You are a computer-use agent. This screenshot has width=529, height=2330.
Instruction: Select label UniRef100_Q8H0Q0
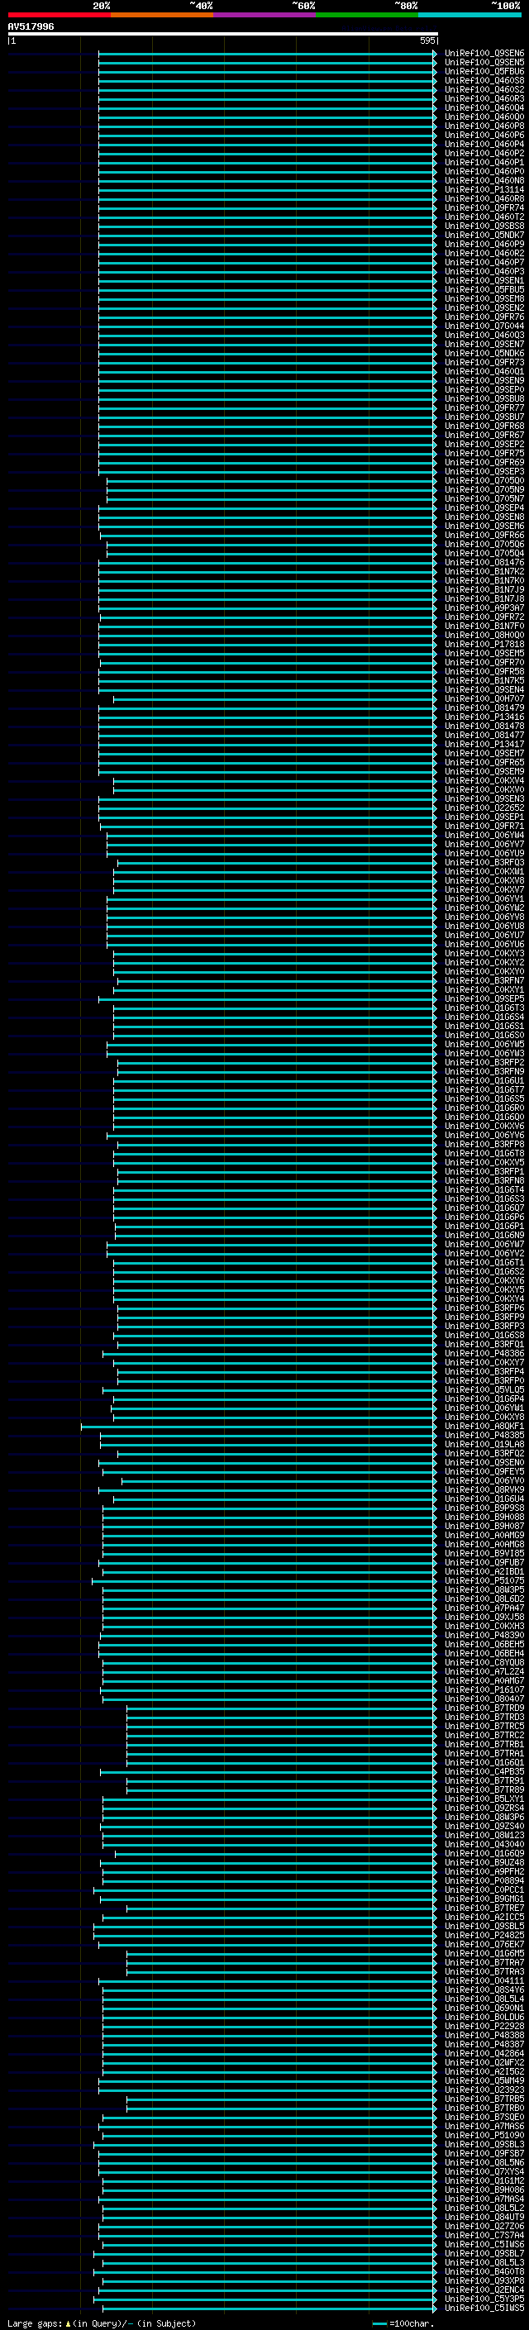coord(484,636)
